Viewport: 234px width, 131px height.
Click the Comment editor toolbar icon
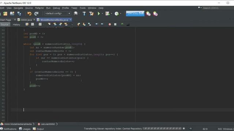point(122,24)
